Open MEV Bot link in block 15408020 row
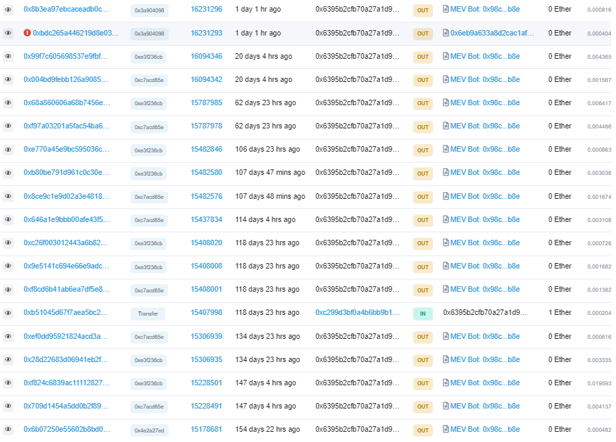This screenshot has width=616, height=442. pyautogui.click(x=485, y=243)
